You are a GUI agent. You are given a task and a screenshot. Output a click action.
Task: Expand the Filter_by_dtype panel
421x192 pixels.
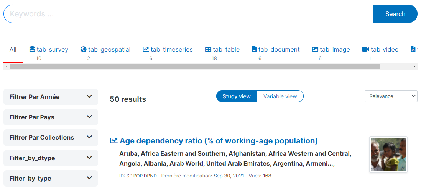pyautogui.click(x=51, y=158)
